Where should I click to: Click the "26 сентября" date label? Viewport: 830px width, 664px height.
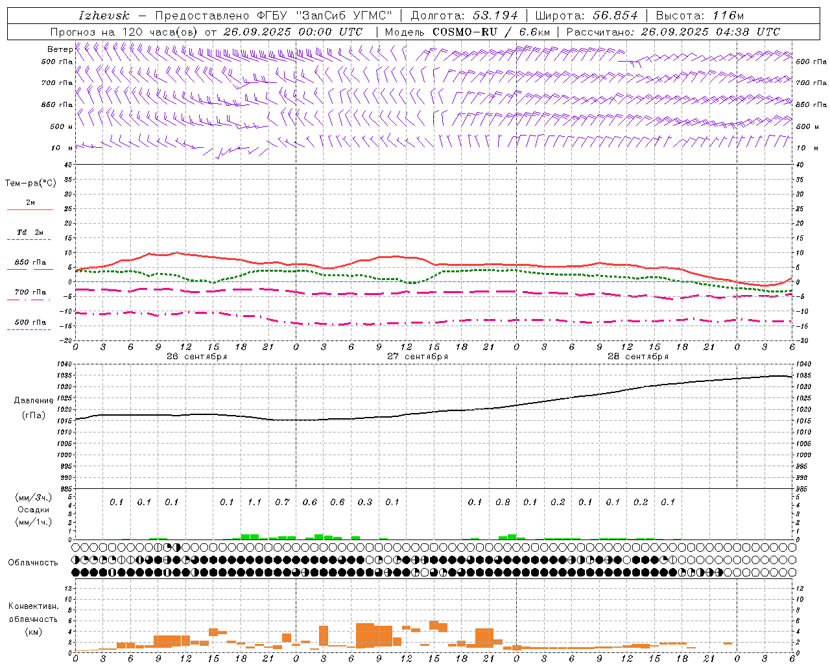coord(196,356)
